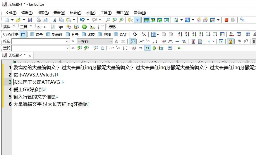Click the Copy icon in the toolbar
The height and width of the screenshot is (155, 256).
(x=61, y=20)
